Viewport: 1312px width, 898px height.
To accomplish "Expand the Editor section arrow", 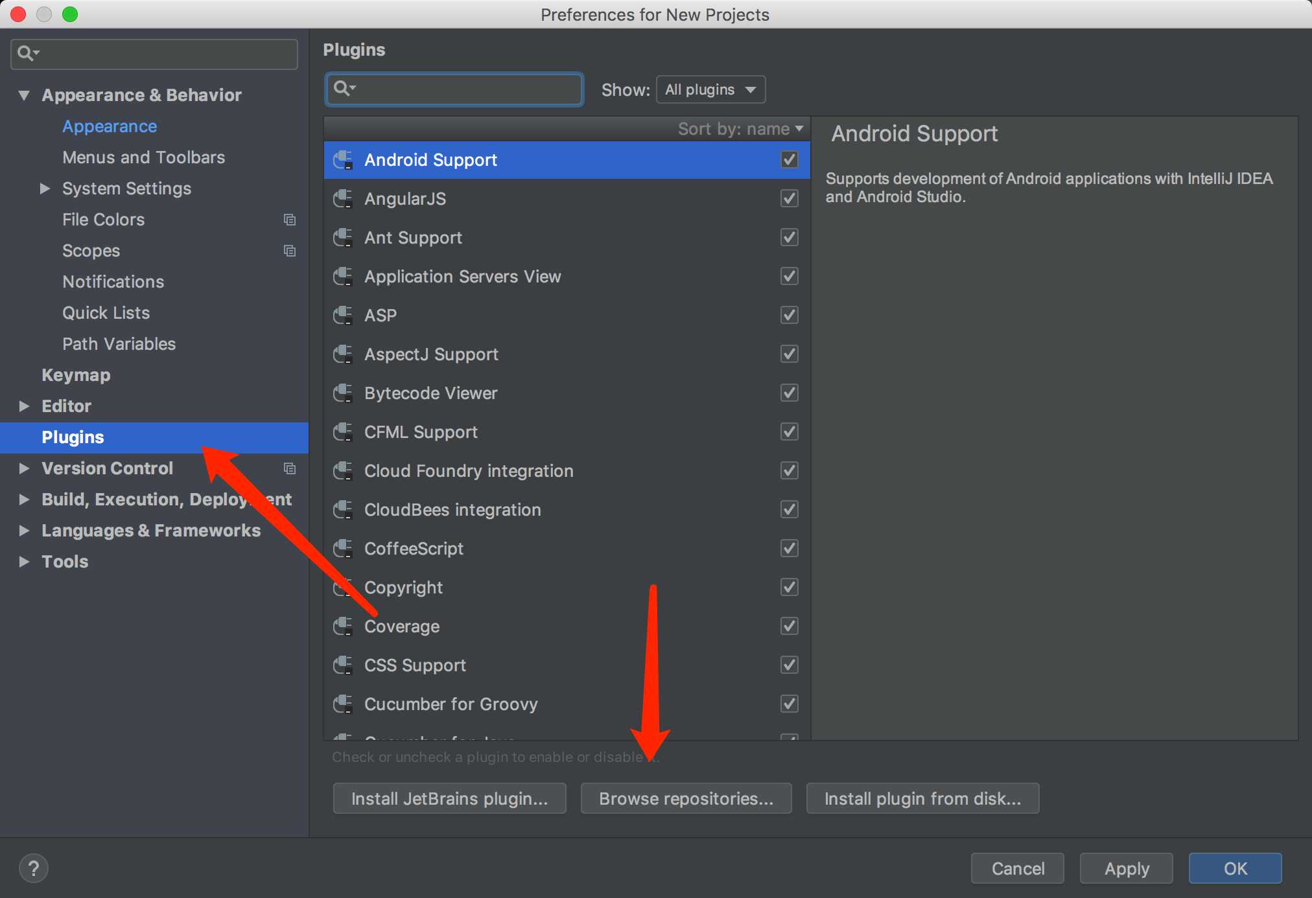I will click(x=24, y=406).
